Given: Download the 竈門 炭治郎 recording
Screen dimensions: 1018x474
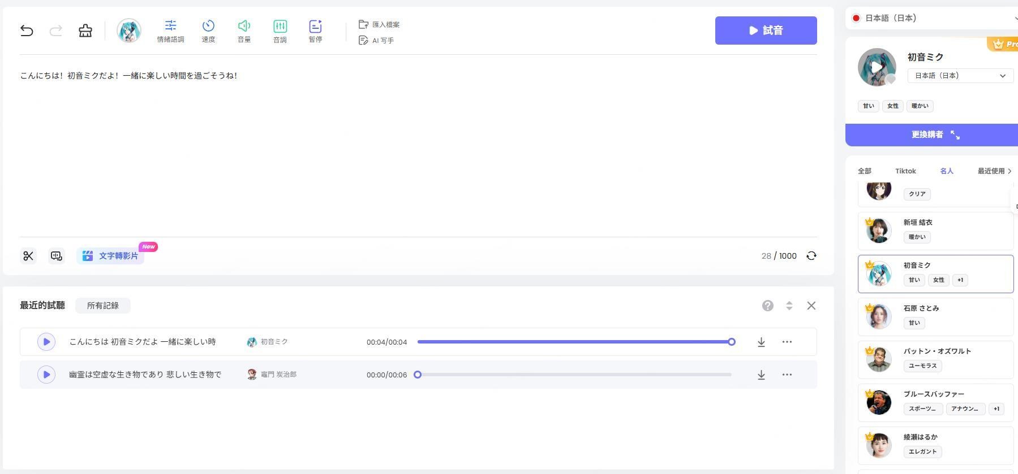Looking at the screenshot, I should 762,375.
